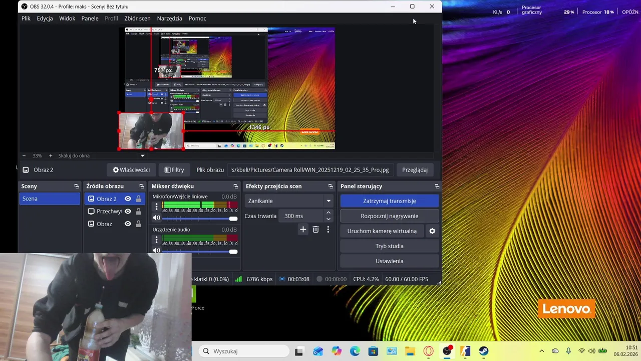
Task: Open Opera browser from taskbar
Action: (429, 351)
